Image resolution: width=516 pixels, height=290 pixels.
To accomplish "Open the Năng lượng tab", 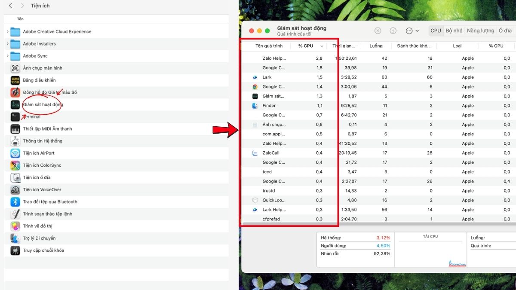I will [481, 31].
